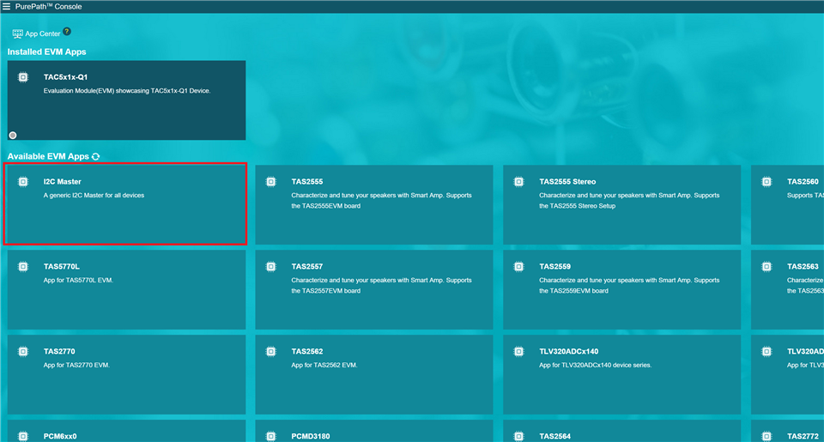Select the TAS2557 app title
This screenshot has height=442, width=824.
[307, 266]
